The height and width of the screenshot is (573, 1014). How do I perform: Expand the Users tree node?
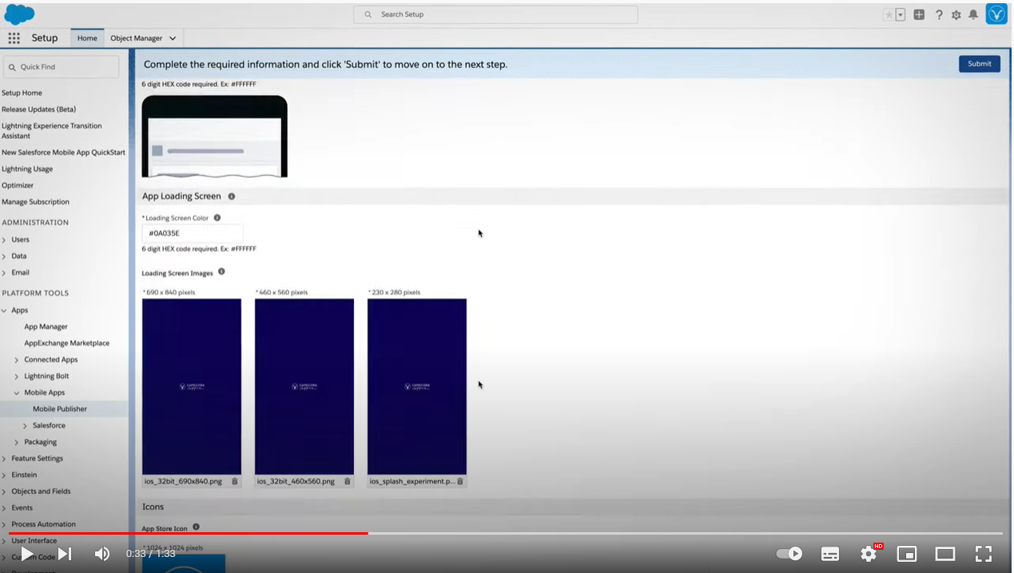point(4,240)
